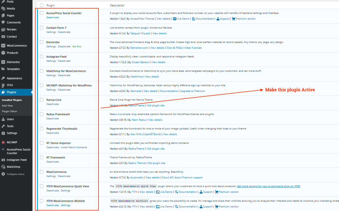Tick the Ranna Core plugin checkbox
Screen dimensions: 339x211
click(42, 100)
